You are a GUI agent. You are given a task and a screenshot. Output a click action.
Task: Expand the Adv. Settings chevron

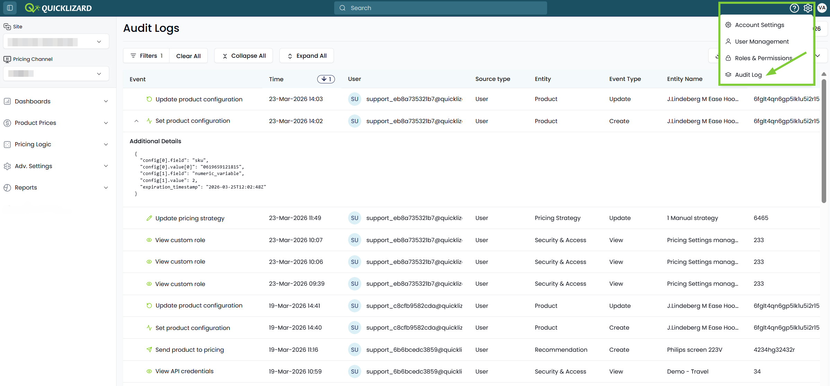tap(106, 166)
